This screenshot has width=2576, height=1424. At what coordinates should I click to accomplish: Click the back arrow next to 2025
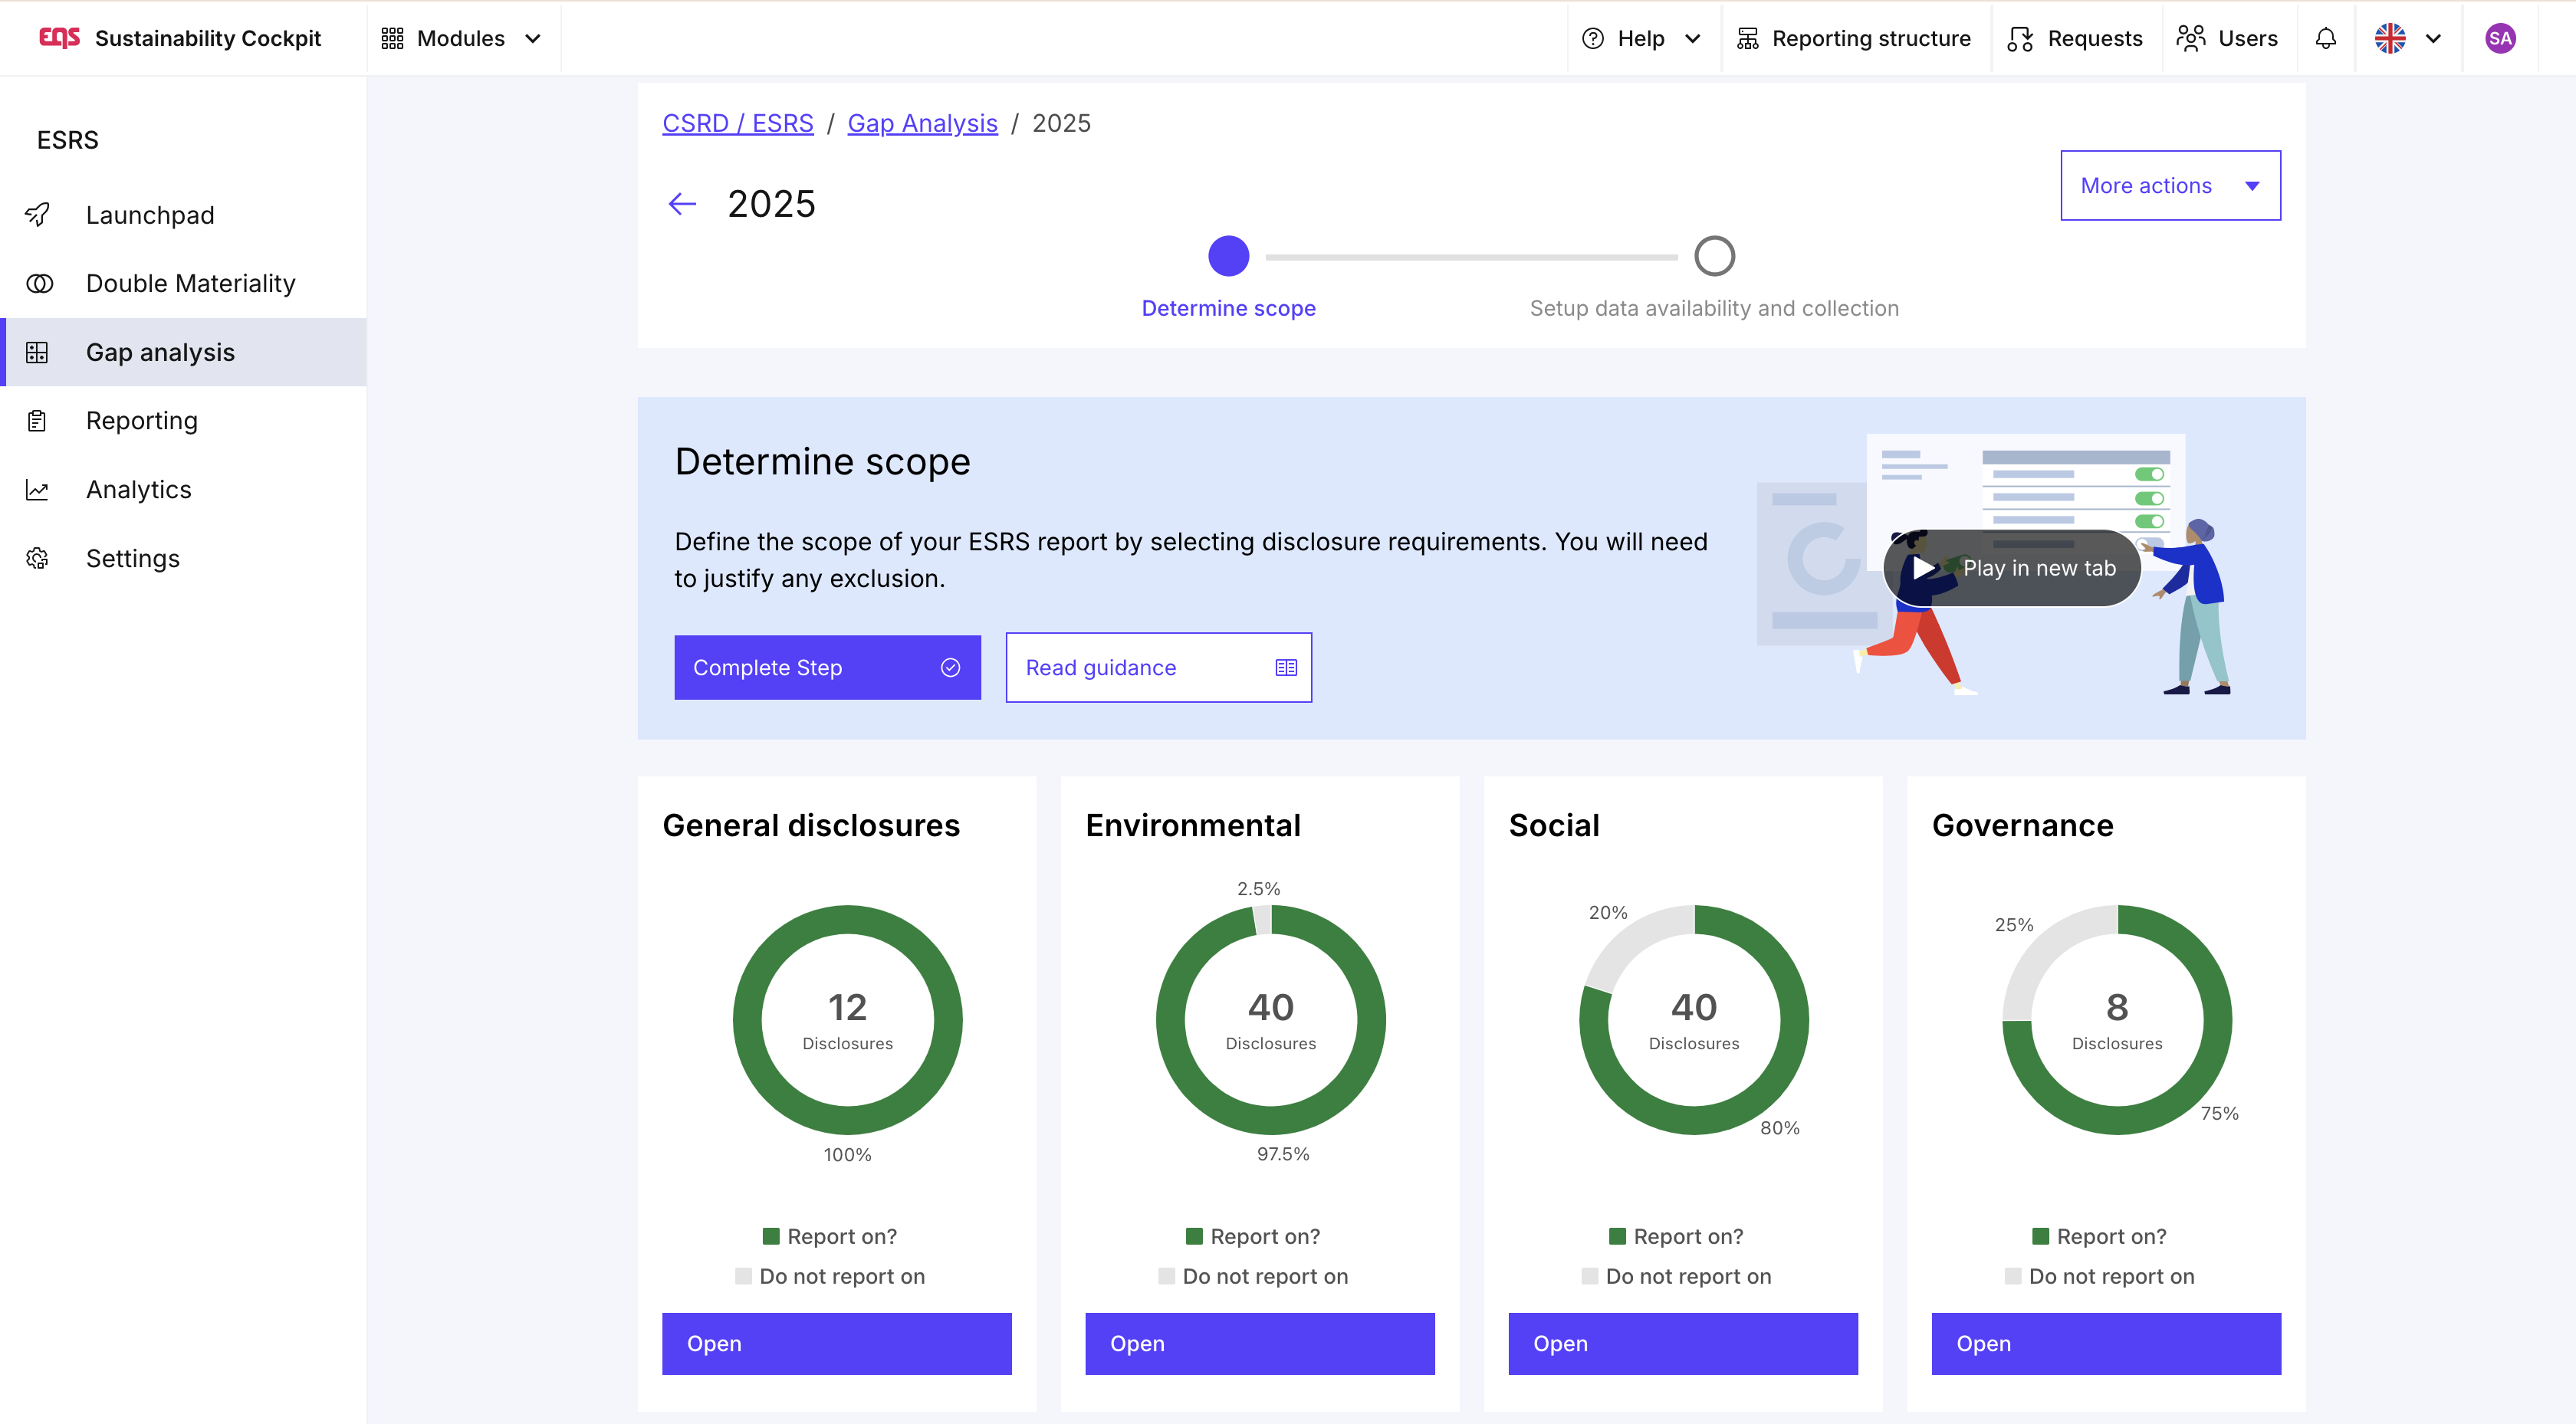[682, 204]
